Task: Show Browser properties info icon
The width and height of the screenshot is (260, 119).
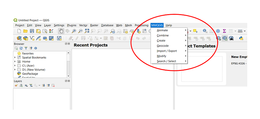Action: (x=35, y=48)
